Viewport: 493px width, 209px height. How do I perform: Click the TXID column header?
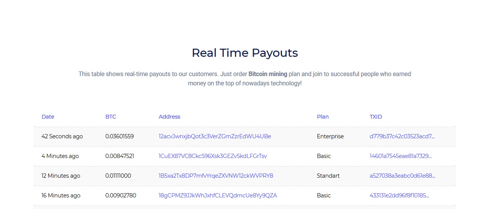pyautogui.click(x=376, y=117)
